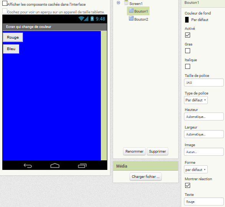Click the Screen1 component icon
Image resolution: width=225 pixels, height=207 pixels.
tap(126, 3)
